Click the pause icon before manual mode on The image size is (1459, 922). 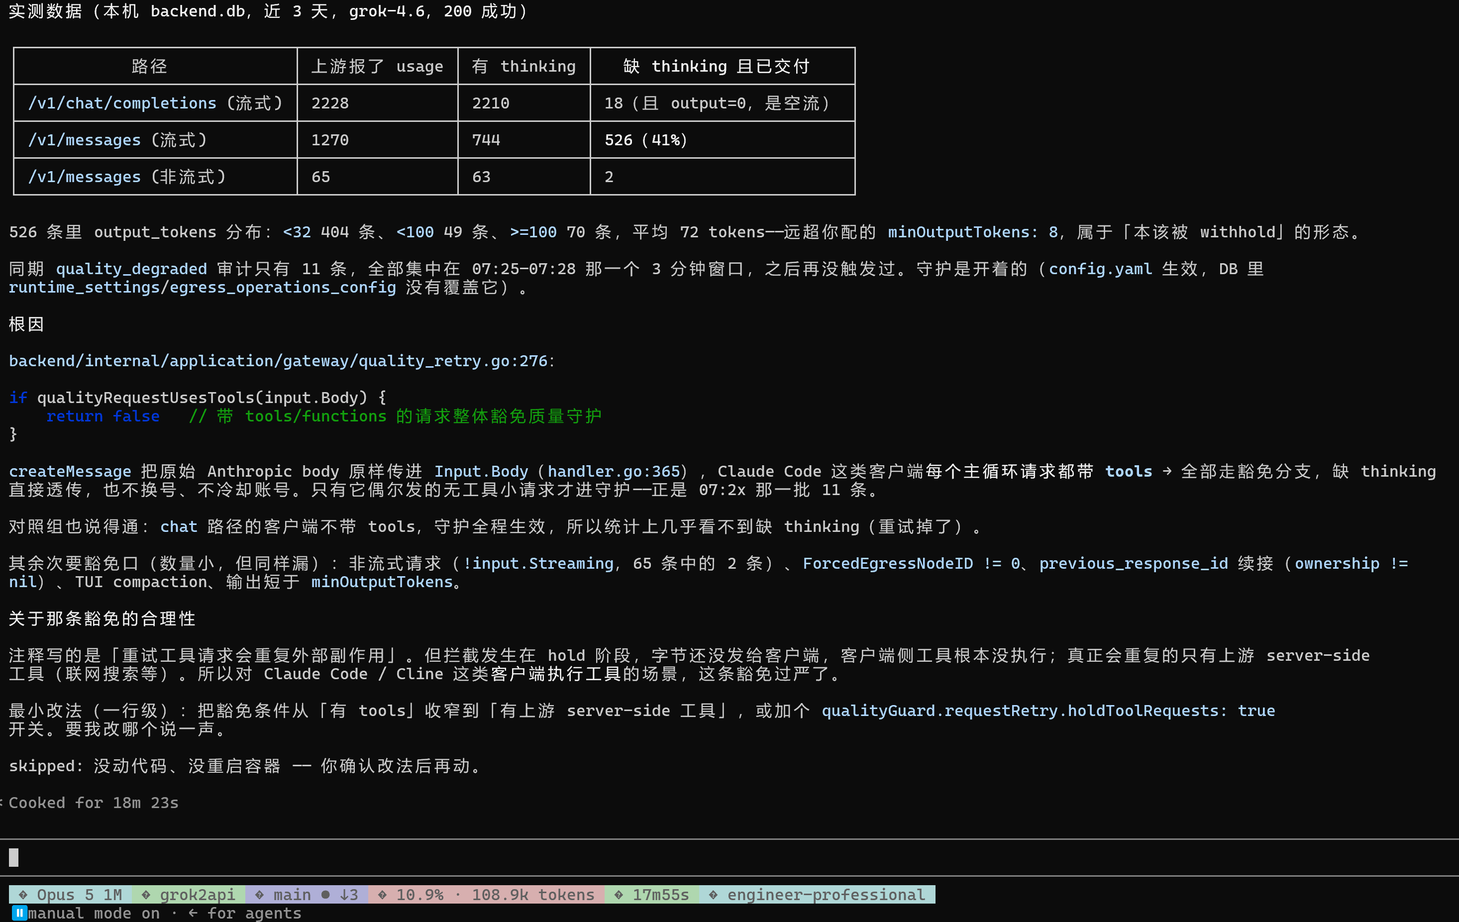[20, 913]
